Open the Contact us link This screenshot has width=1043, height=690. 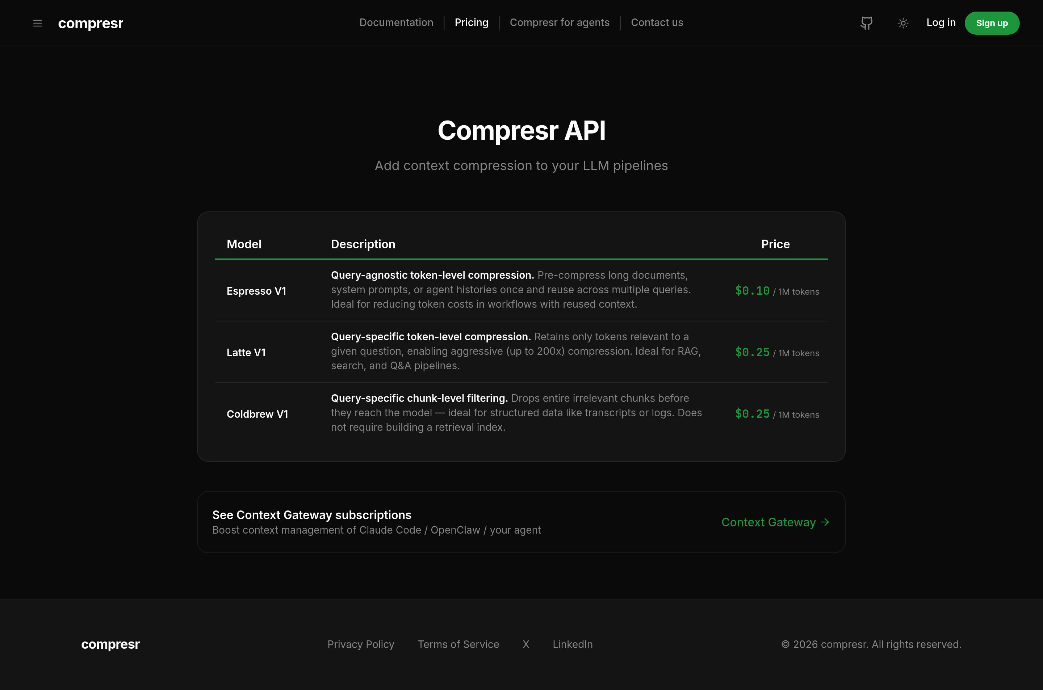pyautogui.click(x=657, y=22)
